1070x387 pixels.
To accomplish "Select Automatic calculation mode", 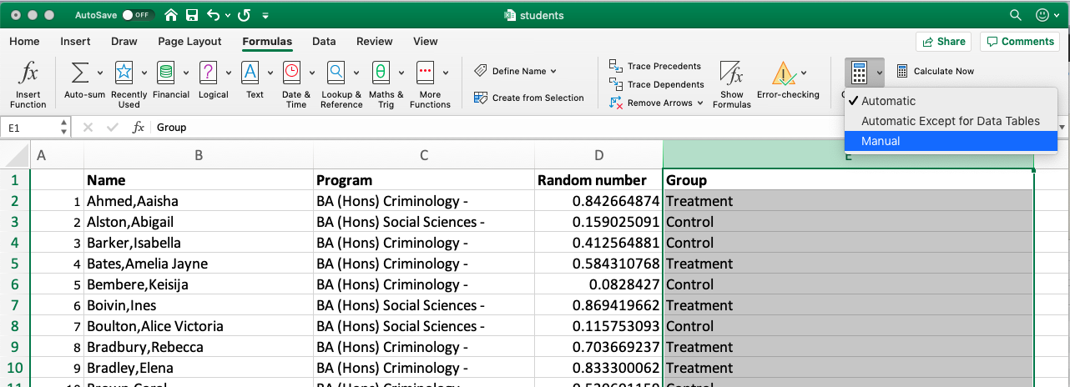I will [x=888, y=101].
